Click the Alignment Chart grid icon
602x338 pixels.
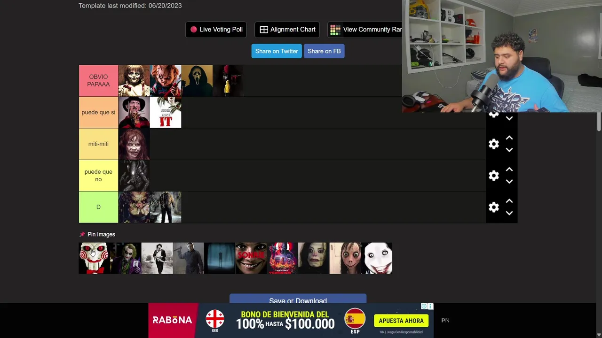(264, 30)
